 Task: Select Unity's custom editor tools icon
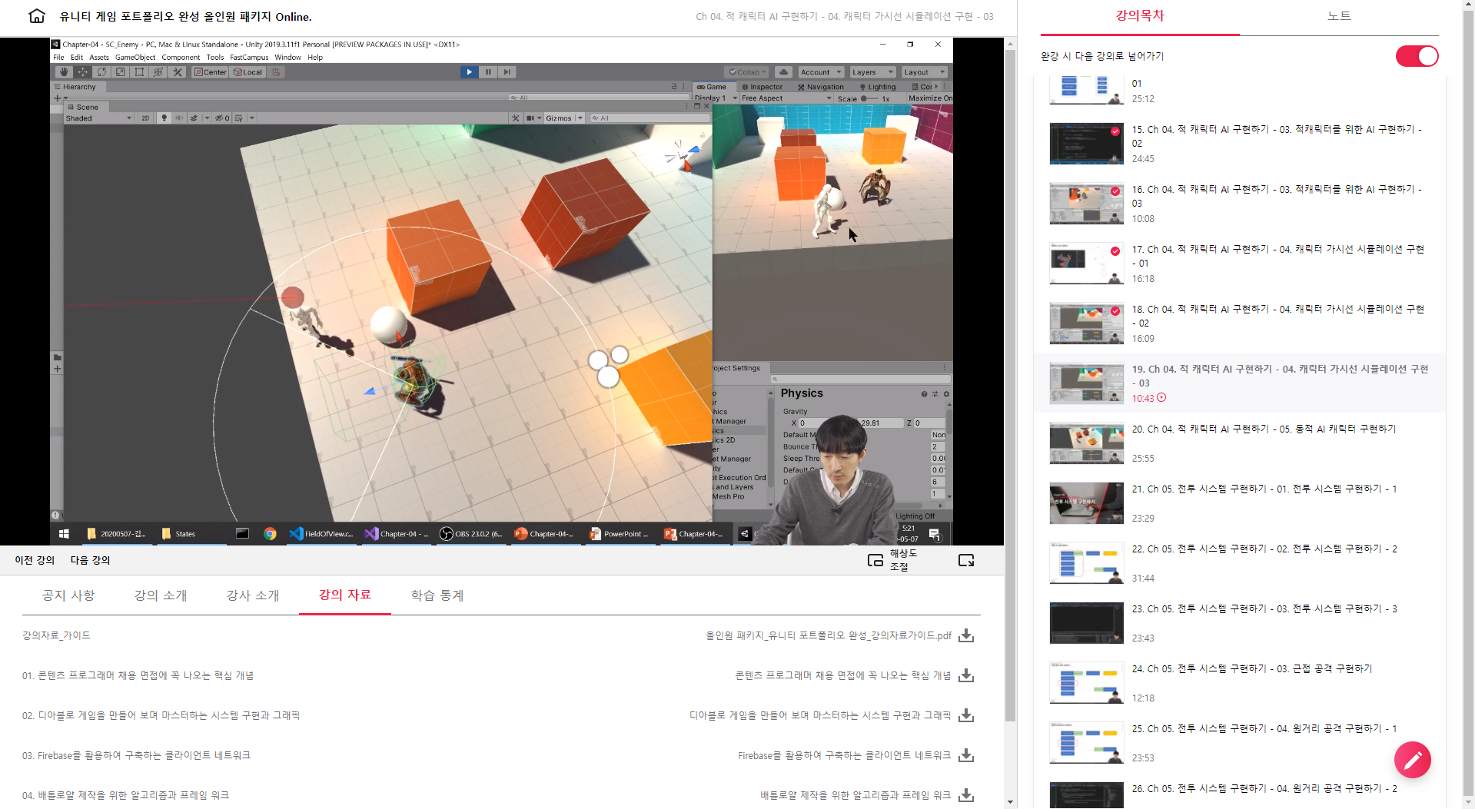tap(178, 72)
